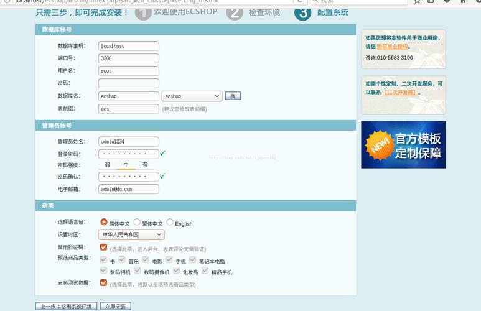Click the 强 password strength indicator
This screenshot has width=481, height=311.
pyautogui.click(x=145, y=165)
